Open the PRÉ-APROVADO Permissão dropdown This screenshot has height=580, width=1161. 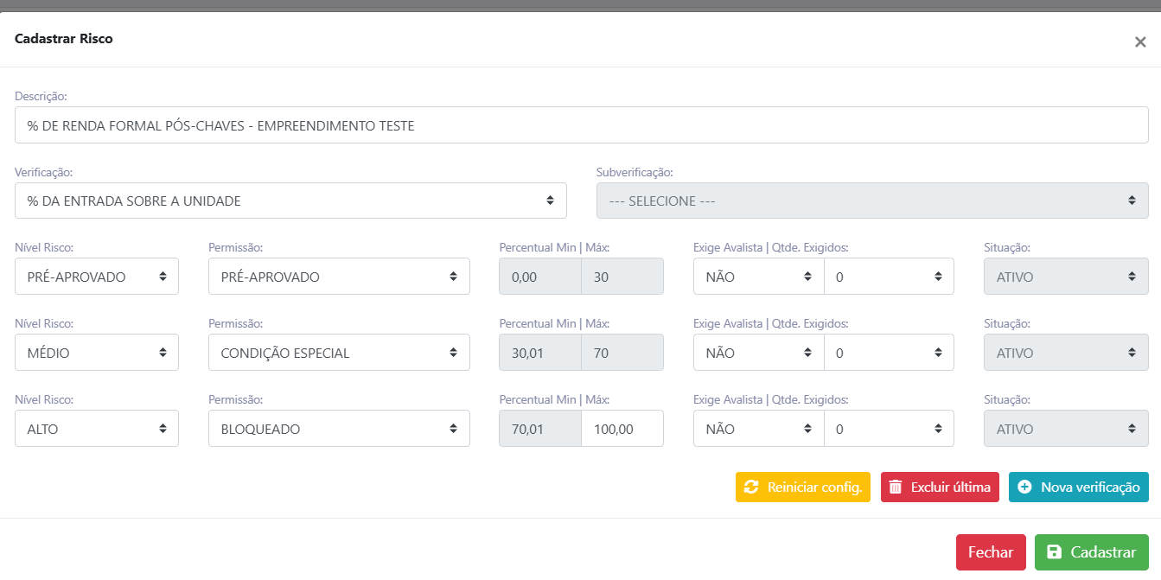pos(339,277)
